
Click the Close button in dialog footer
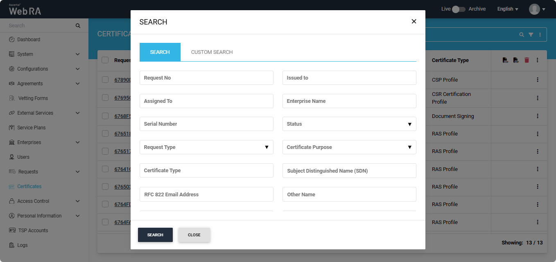pos(194,235)
